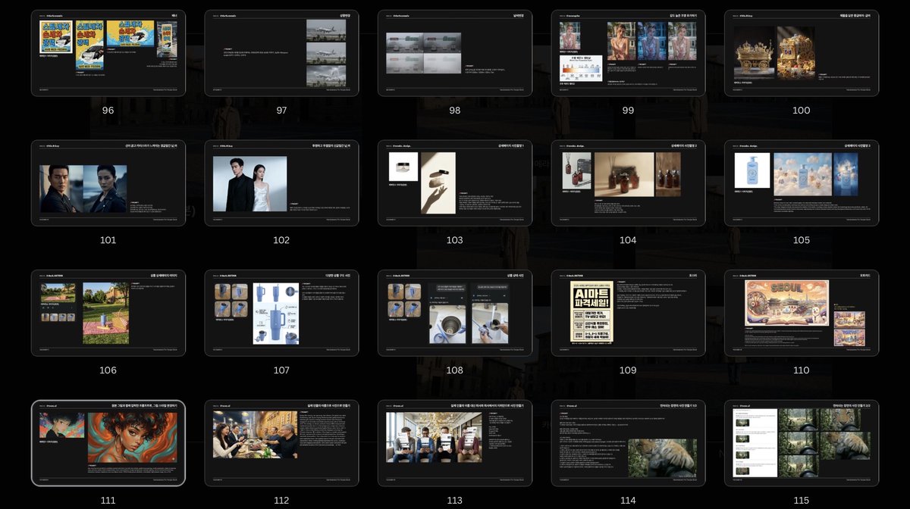Click the slide number label 96
Viewport: 910px width, 509px height.
click(108, 111)
